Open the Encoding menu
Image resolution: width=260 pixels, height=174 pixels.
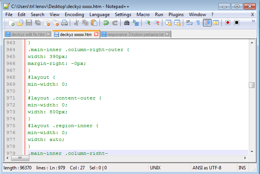[74, 15]
